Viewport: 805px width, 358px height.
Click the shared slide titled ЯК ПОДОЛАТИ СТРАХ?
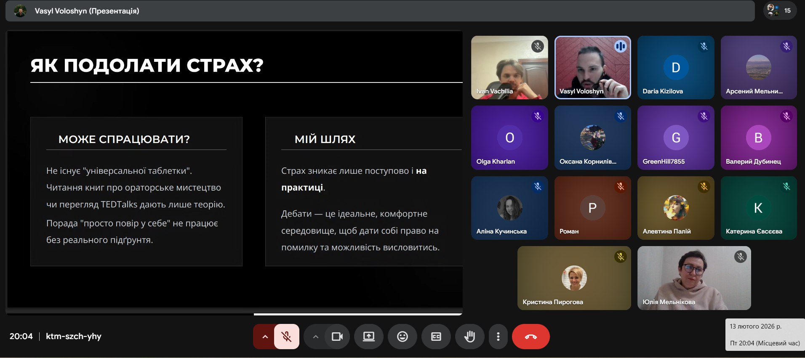(234, 168)
